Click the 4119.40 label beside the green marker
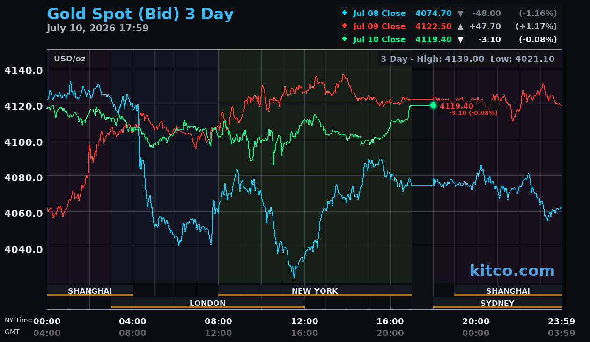 pos(457,106)
